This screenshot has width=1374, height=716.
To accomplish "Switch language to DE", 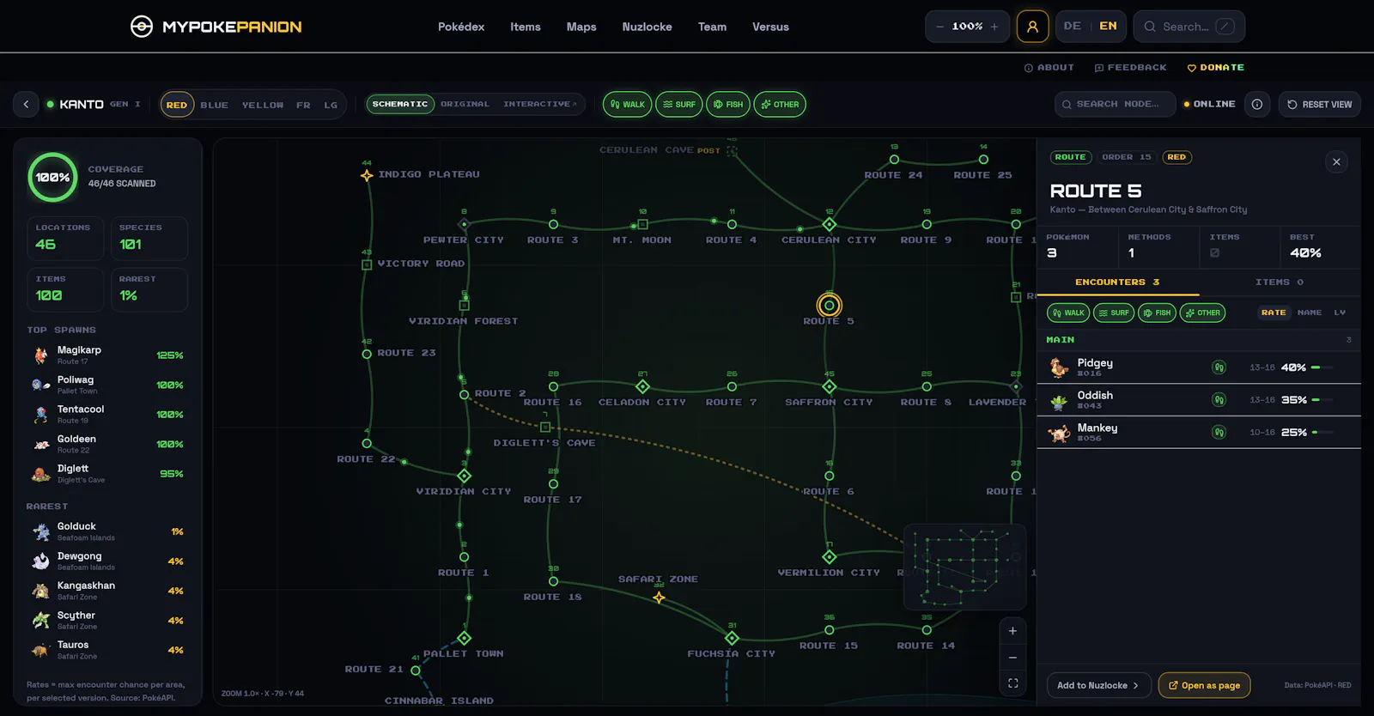I will click(x=1073, y=27).
